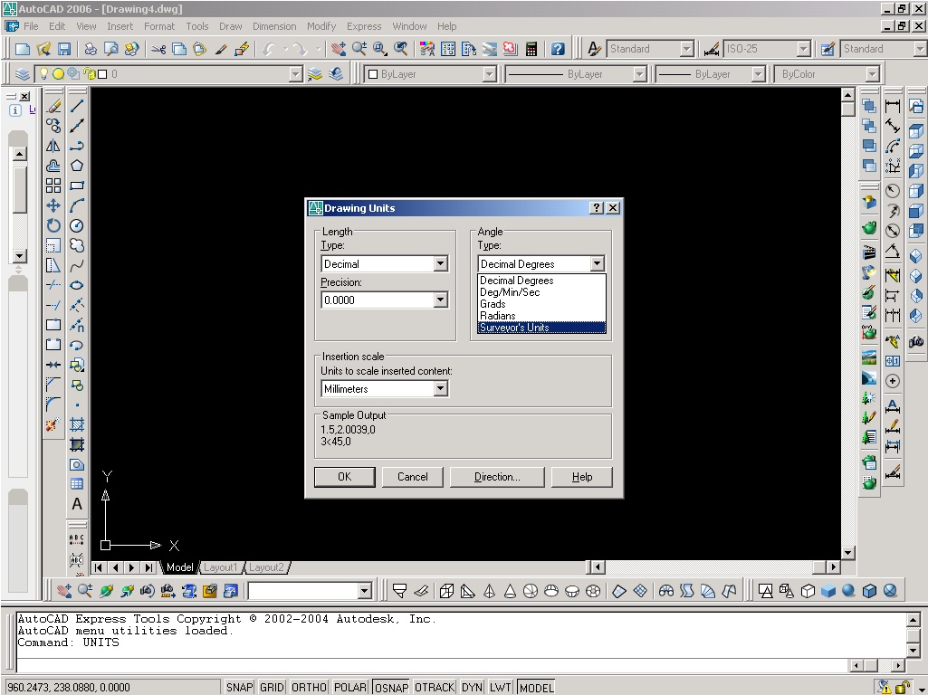Open the ISO-25 dimension style dropdown

tap(803, 49)
